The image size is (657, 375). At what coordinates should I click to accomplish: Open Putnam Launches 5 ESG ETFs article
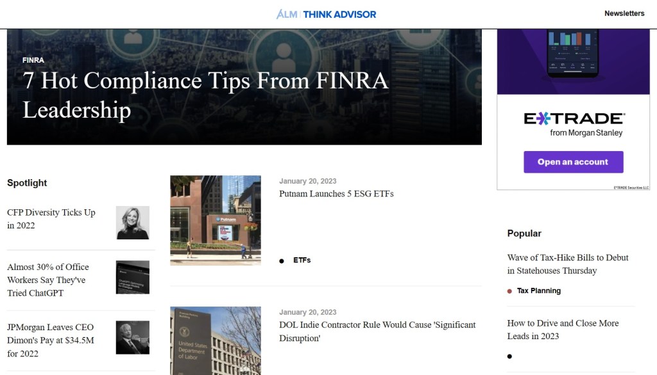click(x=336, y=193)
